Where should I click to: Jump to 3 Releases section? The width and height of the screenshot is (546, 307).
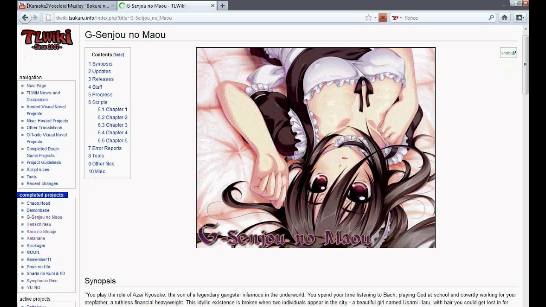point(101,79)
